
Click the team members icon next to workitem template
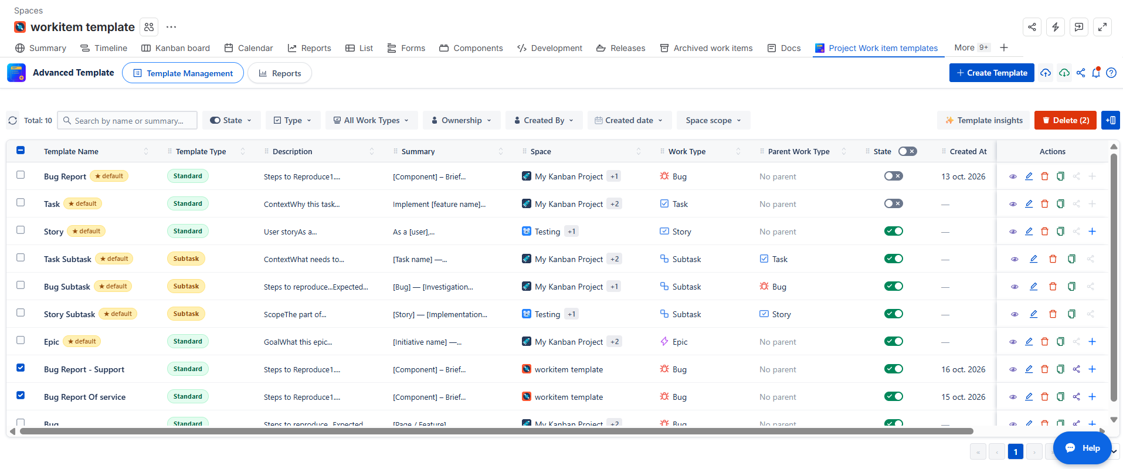pyautogui.click(x=149, y=27)
